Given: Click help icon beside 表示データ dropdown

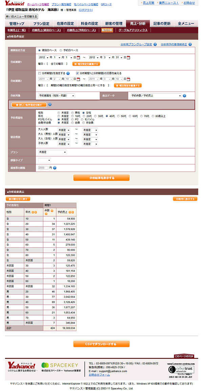Looking at the screenshot, I should [185, 96].
